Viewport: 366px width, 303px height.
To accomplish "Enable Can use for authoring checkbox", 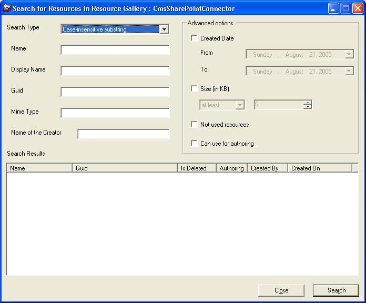I will pyautogui.click(x=195, y=144).
